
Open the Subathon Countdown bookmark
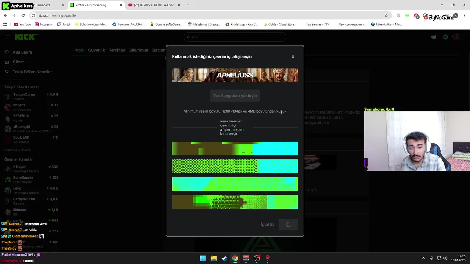click(x=91, y=25)
